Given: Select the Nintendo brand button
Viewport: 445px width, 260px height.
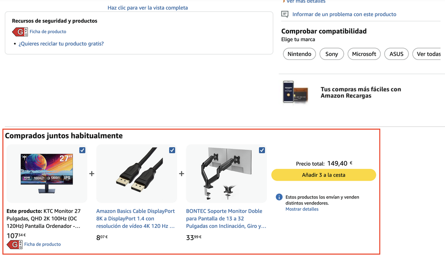Looking at the screenshot, I should pos(299,54).
